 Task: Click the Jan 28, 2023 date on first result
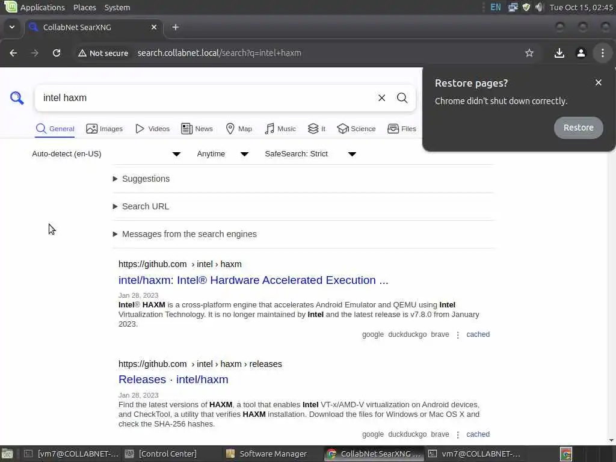[x=138, y=295]
